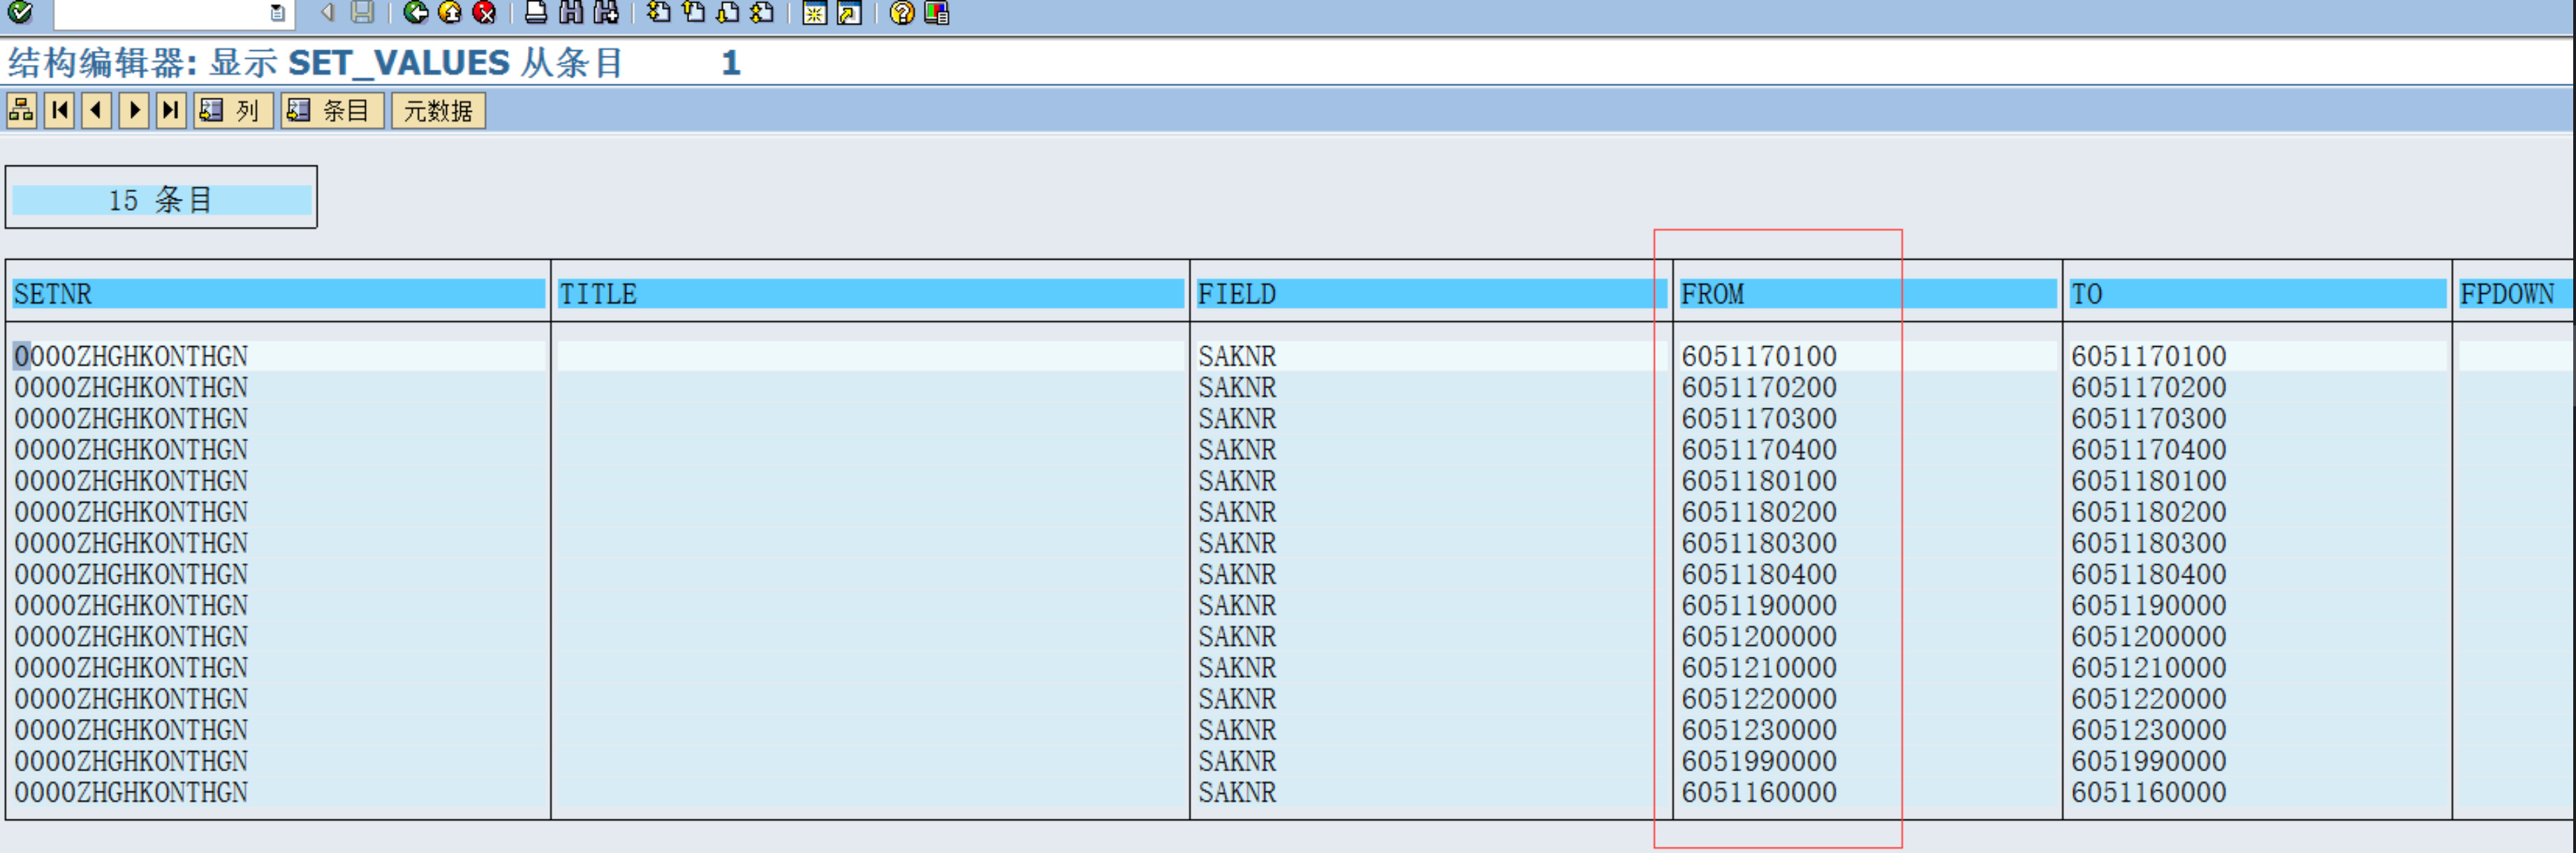
Task: Open the Customize Local Layout icon
Action: pyautogui.click(x=936, y=12)
